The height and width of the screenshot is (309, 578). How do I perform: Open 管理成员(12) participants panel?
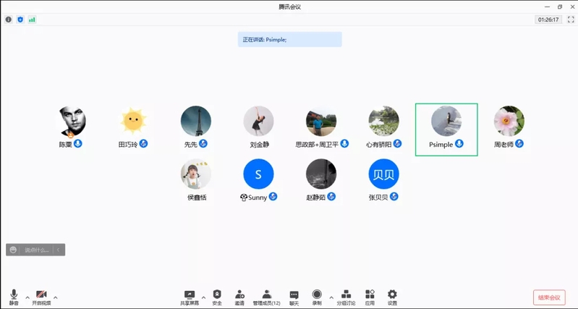(x=266, y=297)
